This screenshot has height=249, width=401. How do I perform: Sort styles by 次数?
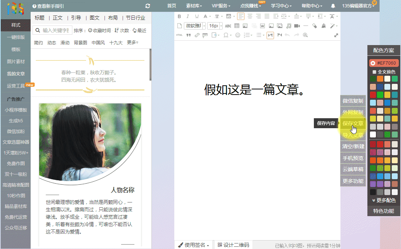click(x=122, y=30)
